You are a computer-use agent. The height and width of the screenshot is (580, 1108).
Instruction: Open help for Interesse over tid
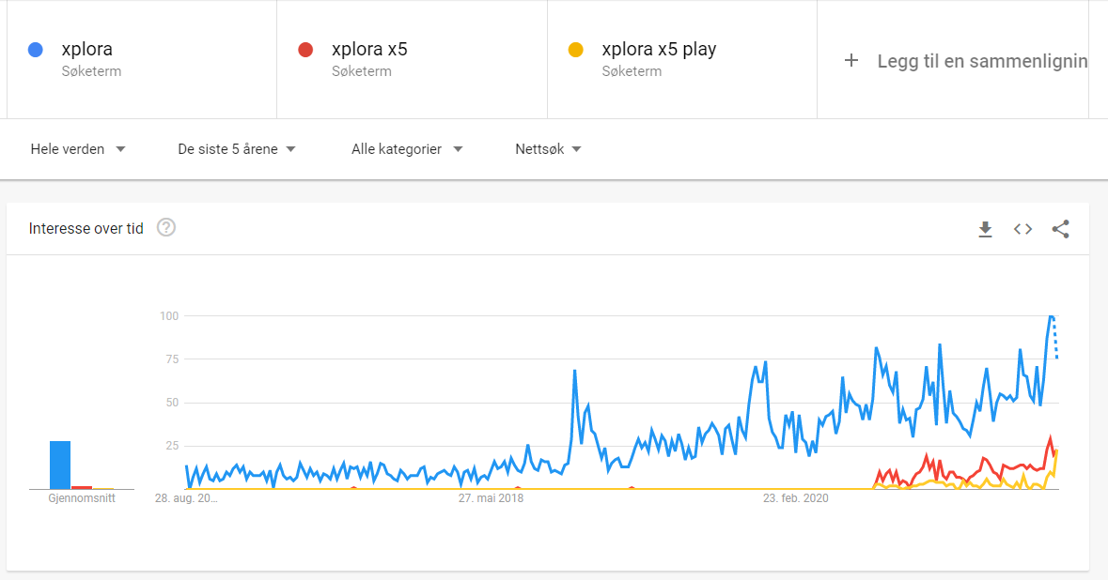166,228
